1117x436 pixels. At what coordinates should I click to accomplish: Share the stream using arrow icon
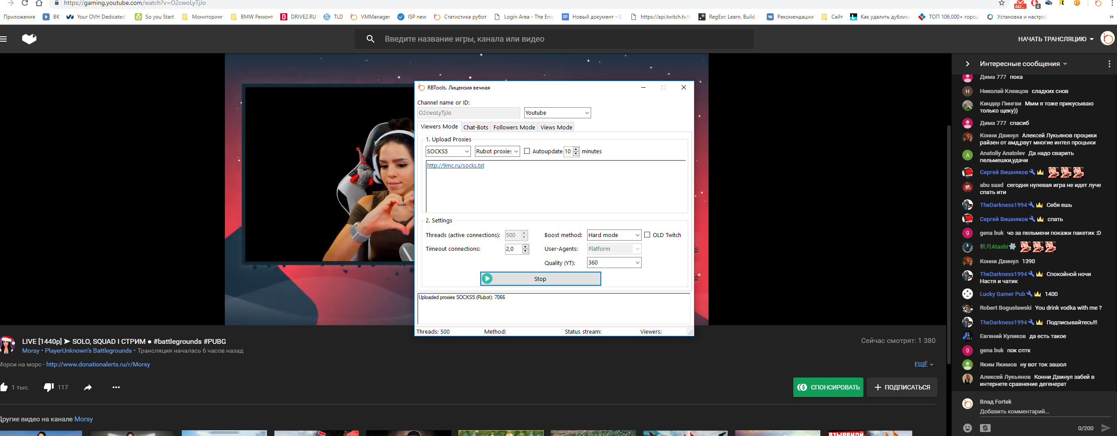tap(88, 387)
